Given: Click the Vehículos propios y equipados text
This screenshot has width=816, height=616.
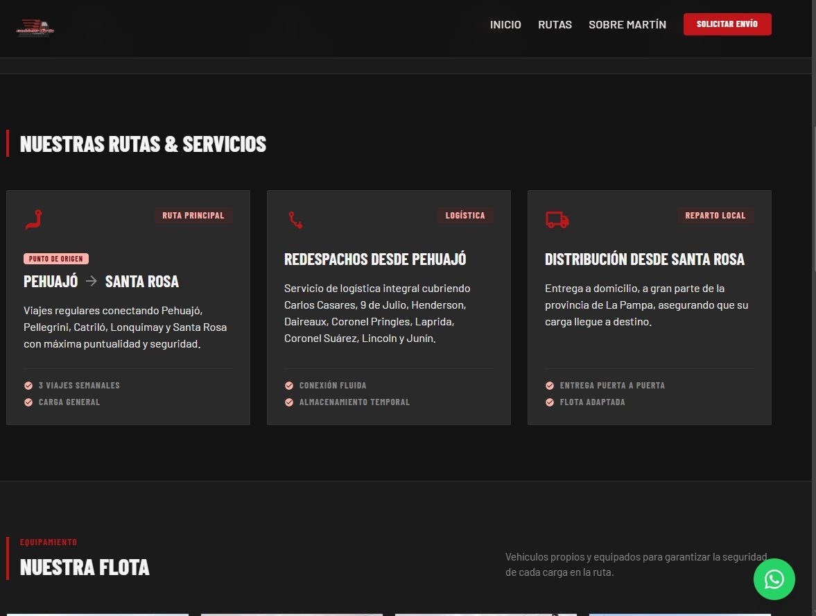Looking at the screenshot, I should 636,565.
